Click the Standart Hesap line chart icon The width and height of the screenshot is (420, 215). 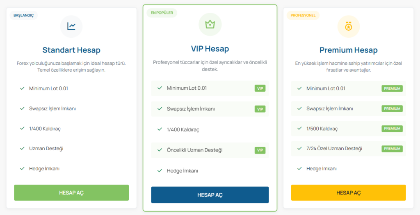click(x=71, y=26)
